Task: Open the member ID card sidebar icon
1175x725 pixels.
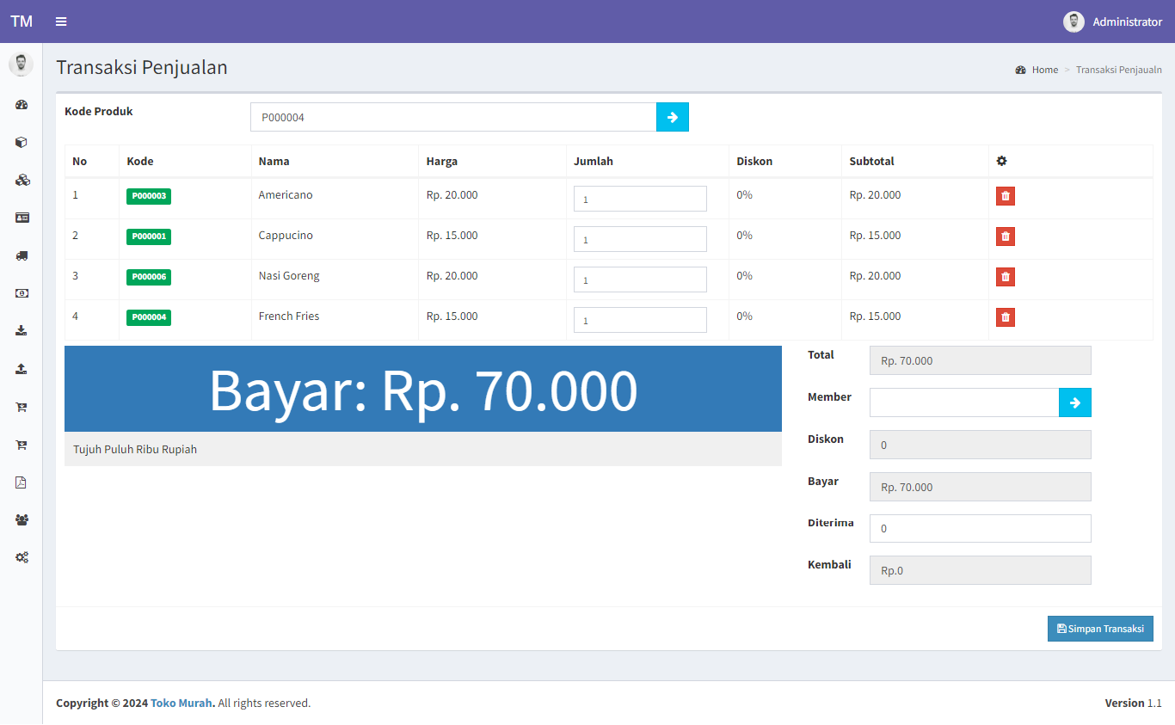Action: [x=22, y=218]
